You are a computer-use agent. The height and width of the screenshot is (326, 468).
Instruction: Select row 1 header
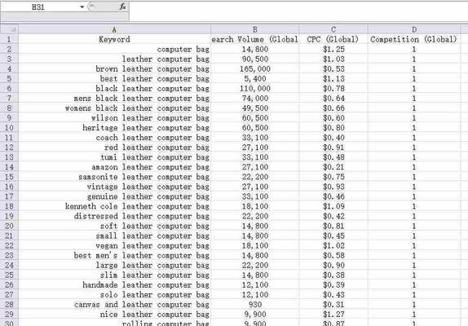tap(9, 39)
